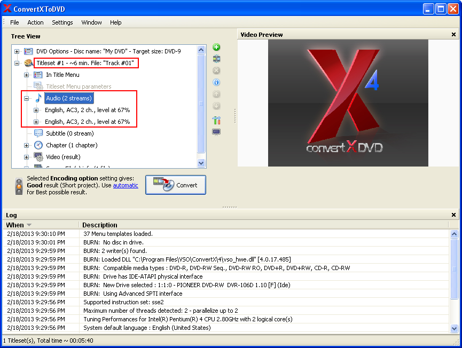Open the Help menu

[115, 22]
